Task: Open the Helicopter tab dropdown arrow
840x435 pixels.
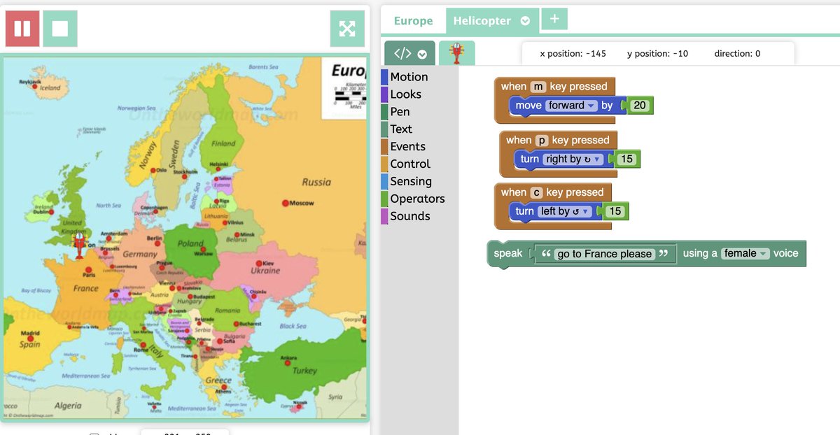Action: [x=526, y=21]
